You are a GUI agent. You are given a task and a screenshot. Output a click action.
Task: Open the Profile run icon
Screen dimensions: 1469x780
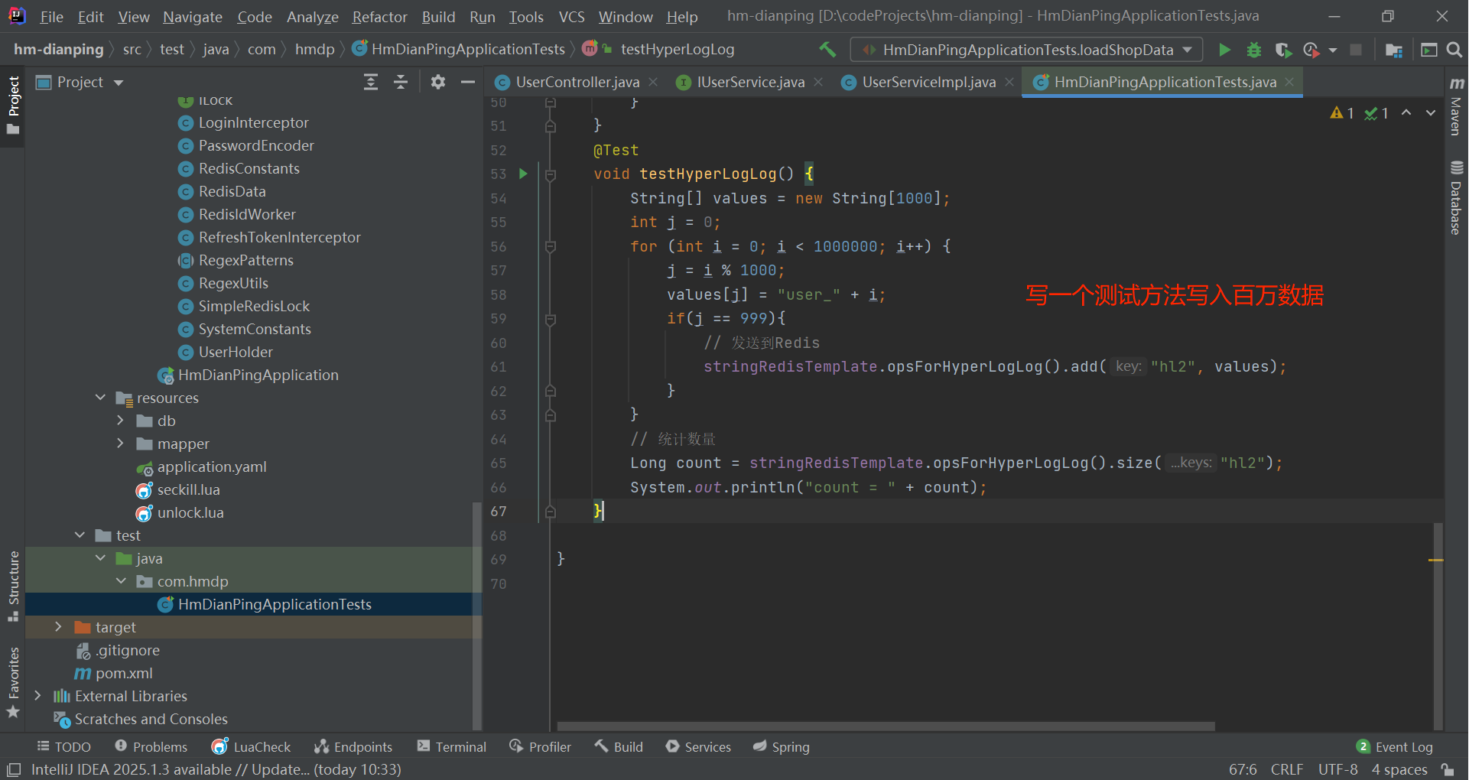(1311, 50)
